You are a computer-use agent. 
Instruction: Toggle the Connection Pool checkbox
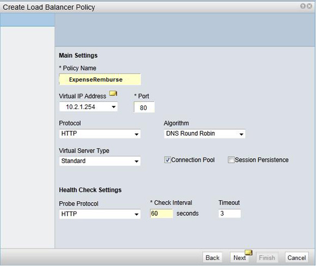[x=167, y=160]
